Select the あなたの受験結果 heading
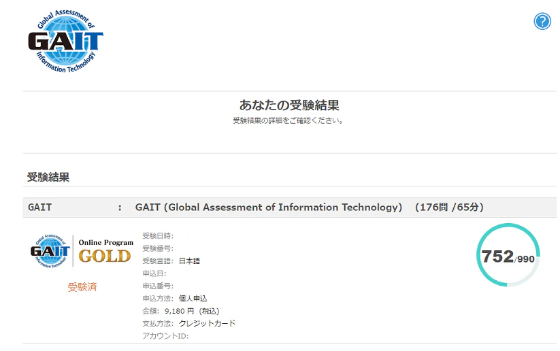Image resolution: width=560 pixels, height=351 pixels. [289, 105]
